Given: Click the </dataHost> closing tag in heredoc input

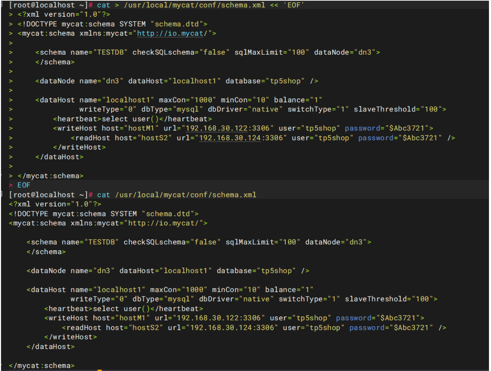Looking at the screenshot, I should (x=60, y=157).
